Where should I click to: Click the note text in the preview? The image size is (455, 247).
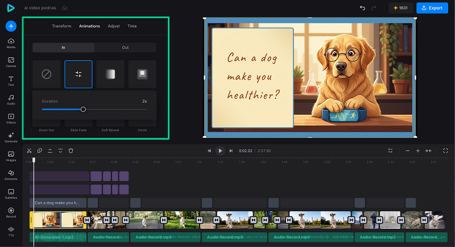pyautogui.click(x=253, y=76)
